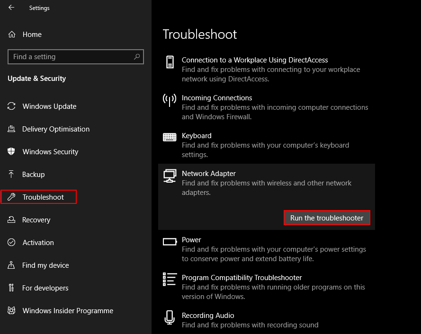The image size is (421, 334).
Task: Select the Keyboard troubleshooter
Action: 197,135
